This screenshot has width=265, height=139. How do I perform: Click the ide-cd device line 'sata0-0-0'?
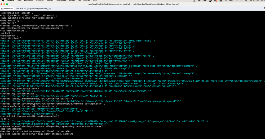click(56, 71)
